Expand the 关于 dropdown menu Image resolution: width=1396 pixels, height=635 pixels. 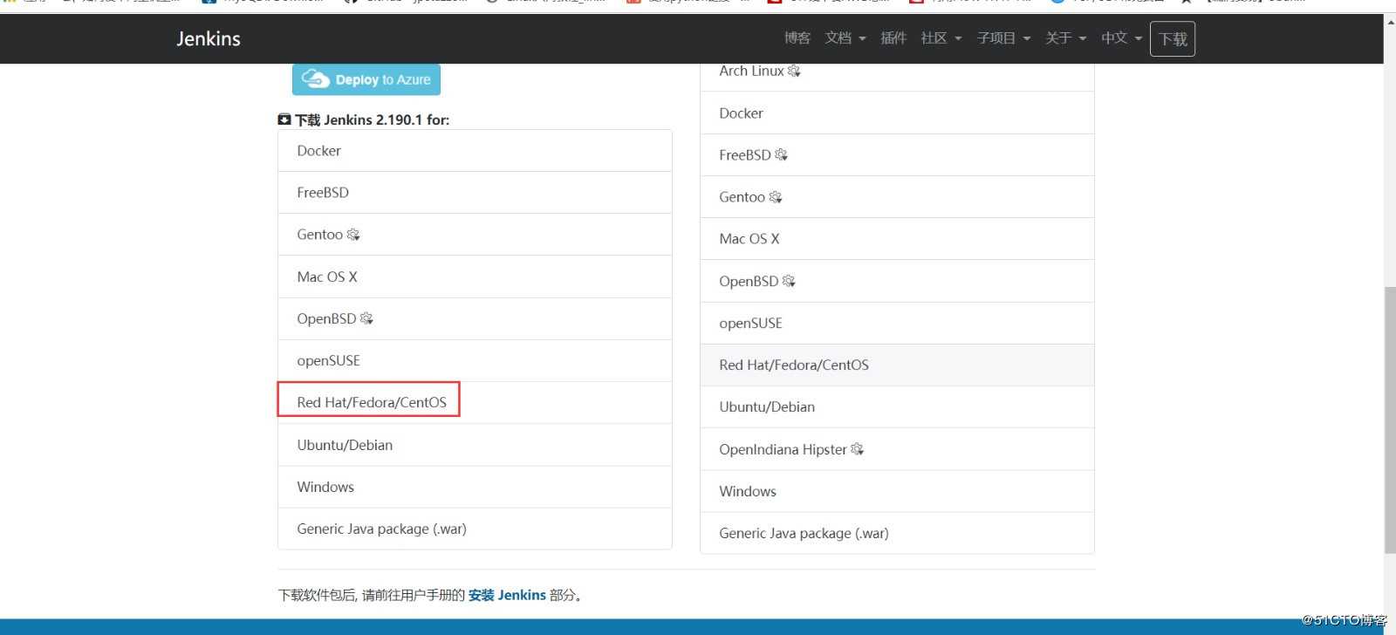coord(1065,38)
